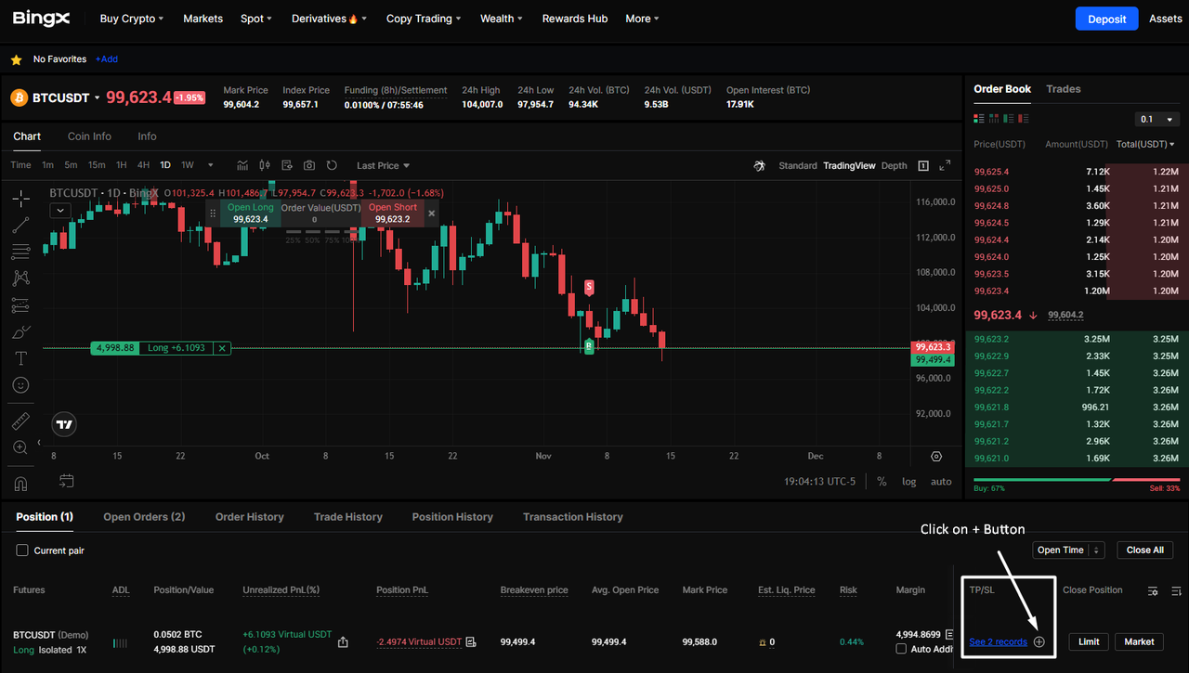Select the text annotation tool
The height and width of the screenshot is (673, 1189).
(x=20, y=358)
